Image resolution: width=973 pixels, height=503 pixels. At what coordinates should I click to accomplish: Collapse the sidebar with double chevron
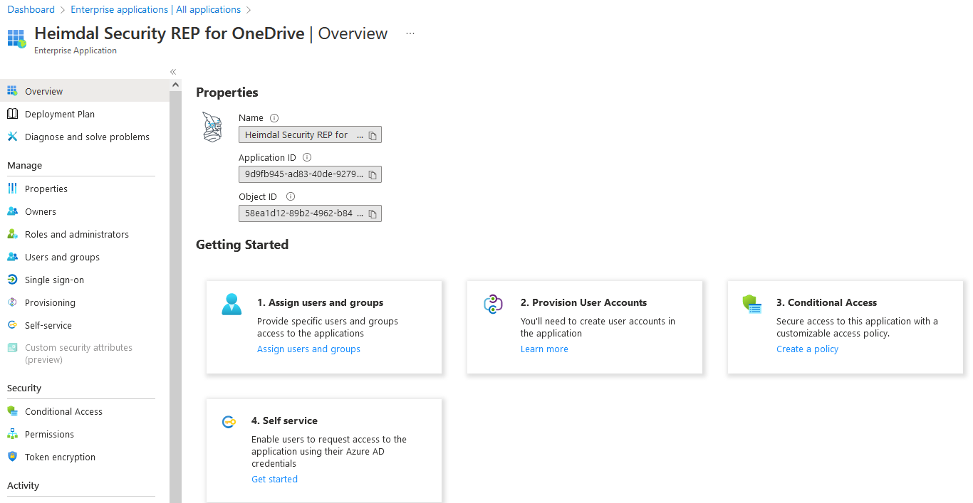pos(173,72)
